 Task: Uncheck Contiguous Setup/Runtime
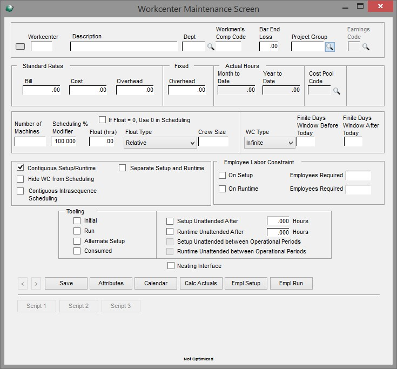(x=21, y=167)
